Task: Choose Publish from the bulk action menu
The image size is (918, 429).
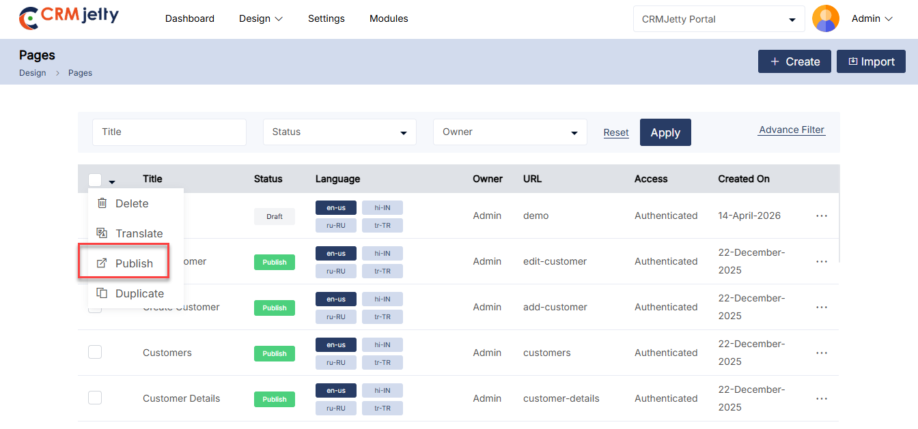Action: click(x=134, y=263)
